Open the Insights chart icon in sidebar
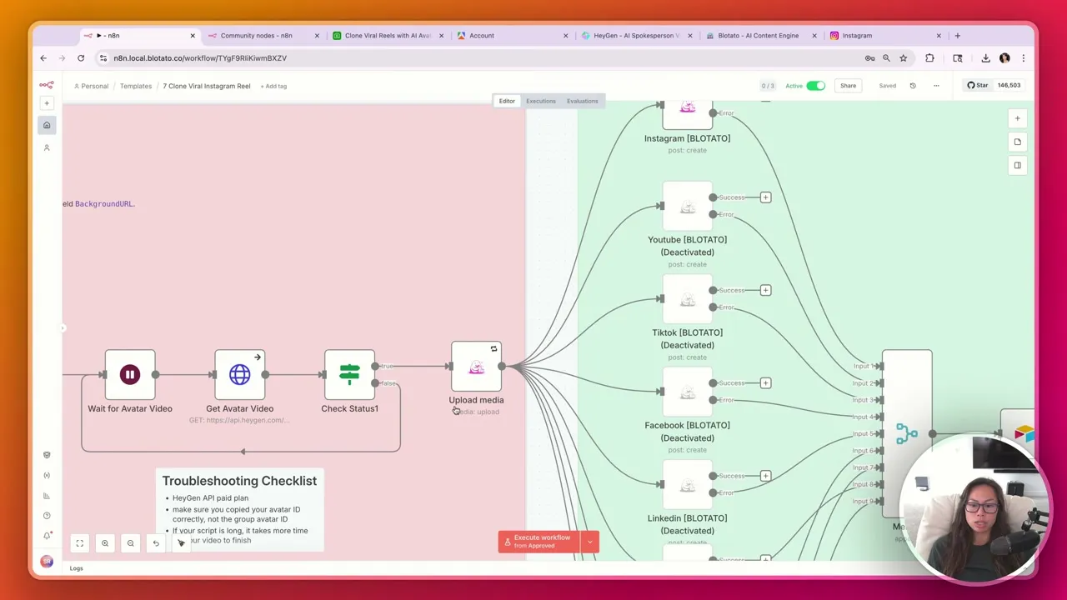The height and width of the screenshot is (600, 1067). click(47, 496)
